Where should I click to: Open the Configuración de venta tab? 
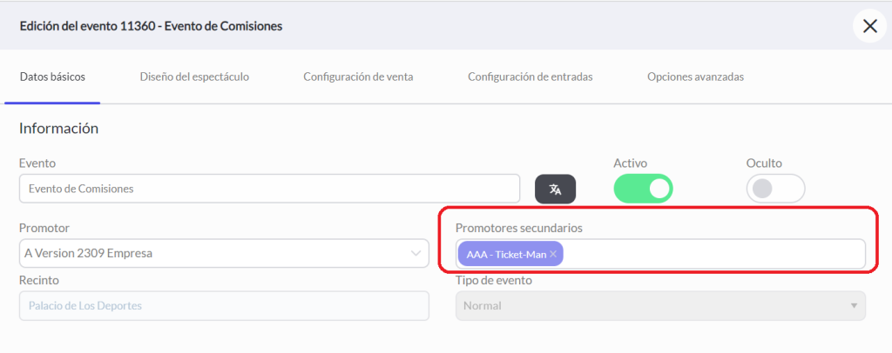[x=358, y=77]
